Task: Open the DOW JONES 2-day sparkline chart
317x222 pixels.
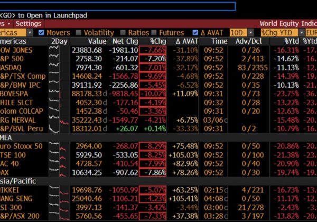Action: click(x=59, y=50)
